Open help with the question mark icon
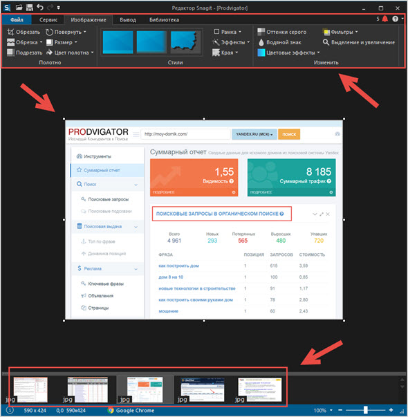408x417 pixels. (x=396, y=19)
